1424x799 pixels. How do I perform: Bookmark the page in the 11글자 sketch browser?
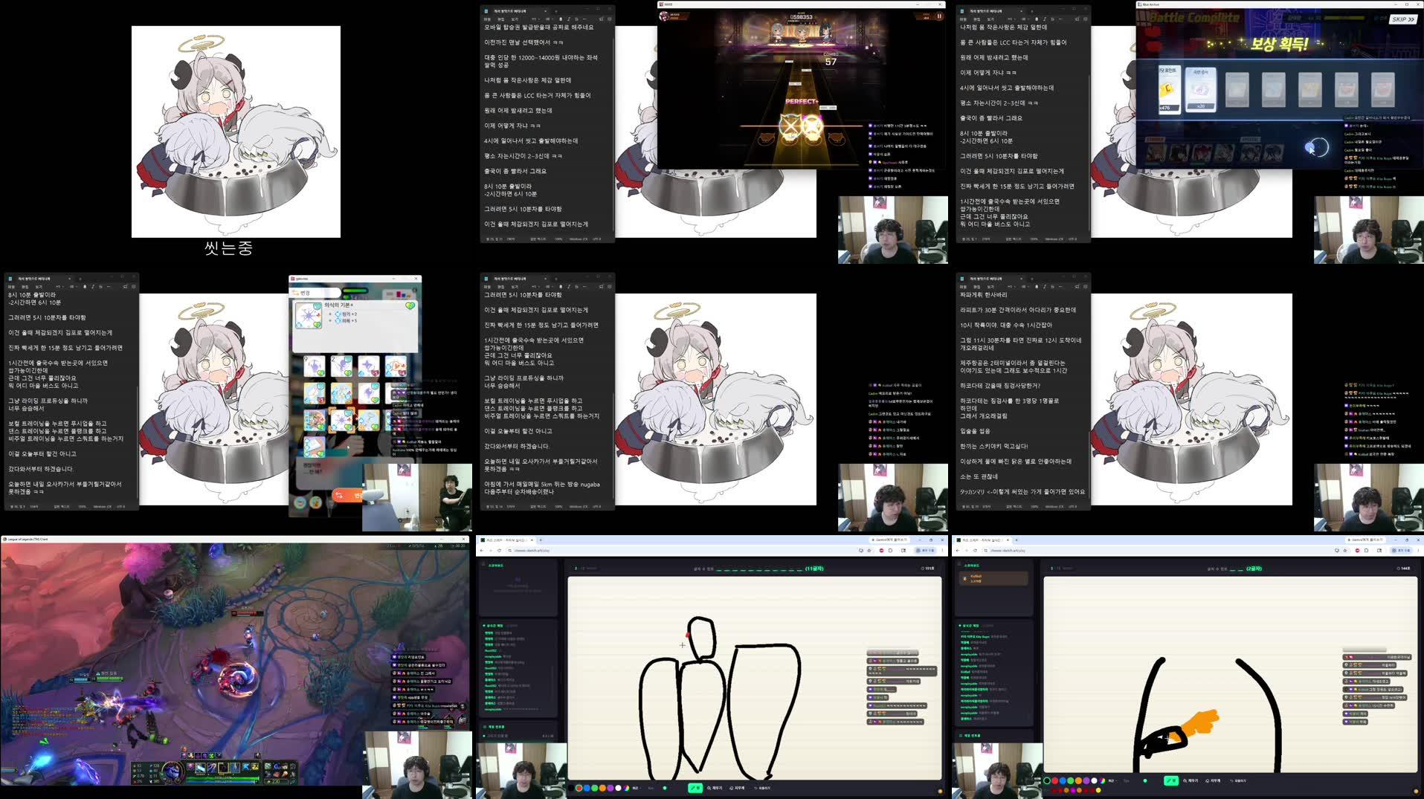tap(869, 551)
